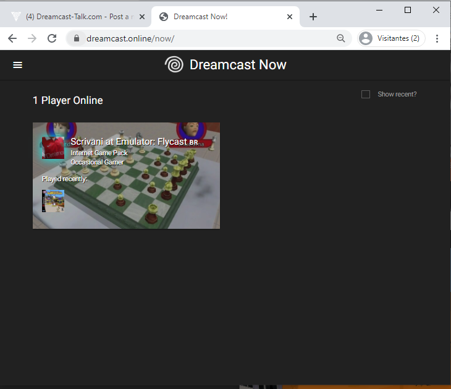This screenshot has height=389, width=451.
Task: Open the Chrome three-dot menu
Action: click(x=437, y=38)
